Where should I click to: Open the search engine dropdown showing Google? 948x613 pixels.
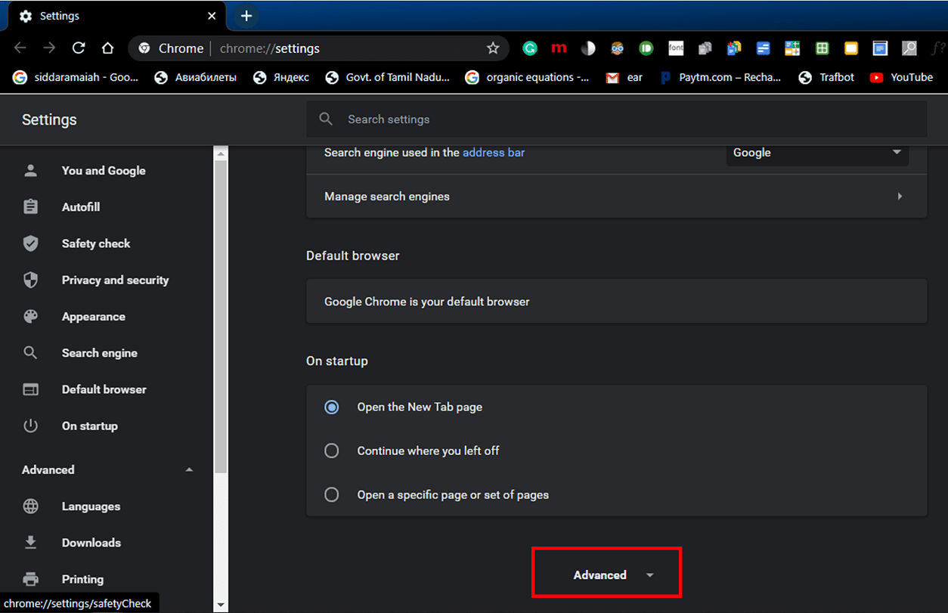pos(817,152)
